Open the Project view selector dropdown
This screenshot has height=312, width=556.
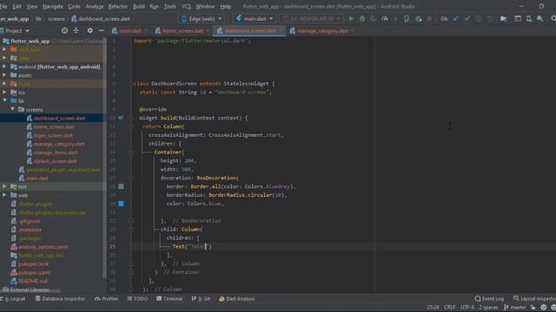[x=15, y=31]
